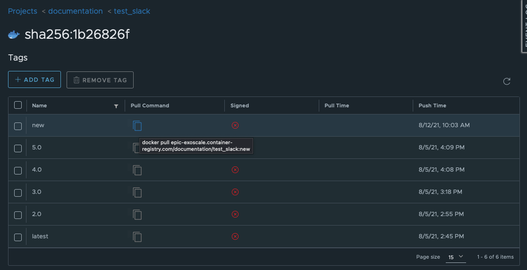Check the box for tag 2.0
This screenshot has height=270, width=527.
(18, 215)
